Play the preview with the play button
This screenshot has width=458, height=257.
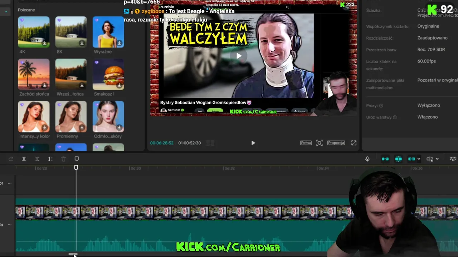click(253, 143)
